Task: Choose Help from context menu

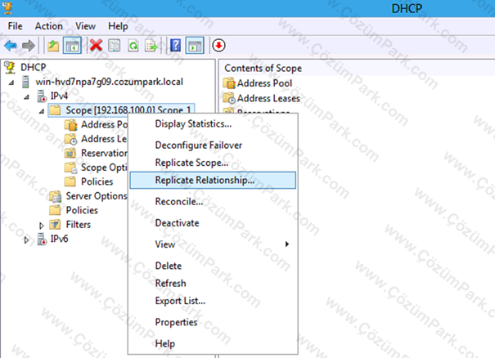Action: [x=213, y=344]
